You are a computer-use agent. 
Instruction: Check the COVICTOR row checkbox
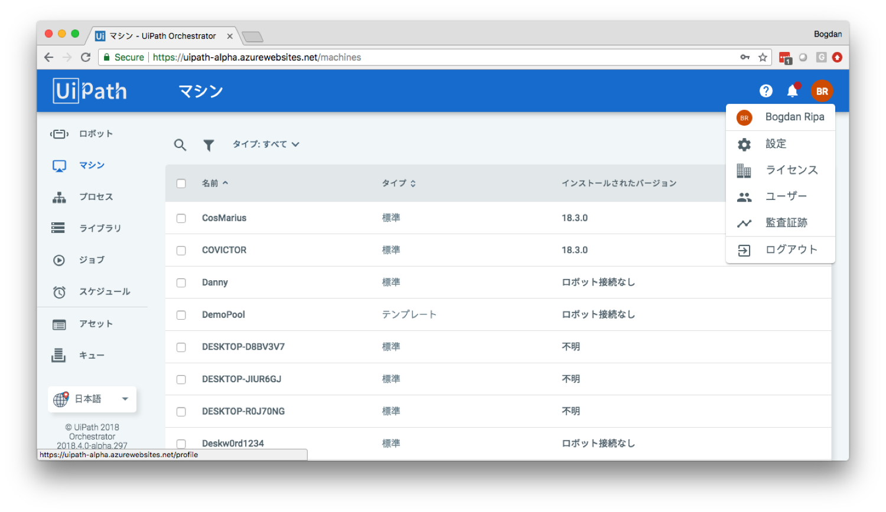point(181,251)
